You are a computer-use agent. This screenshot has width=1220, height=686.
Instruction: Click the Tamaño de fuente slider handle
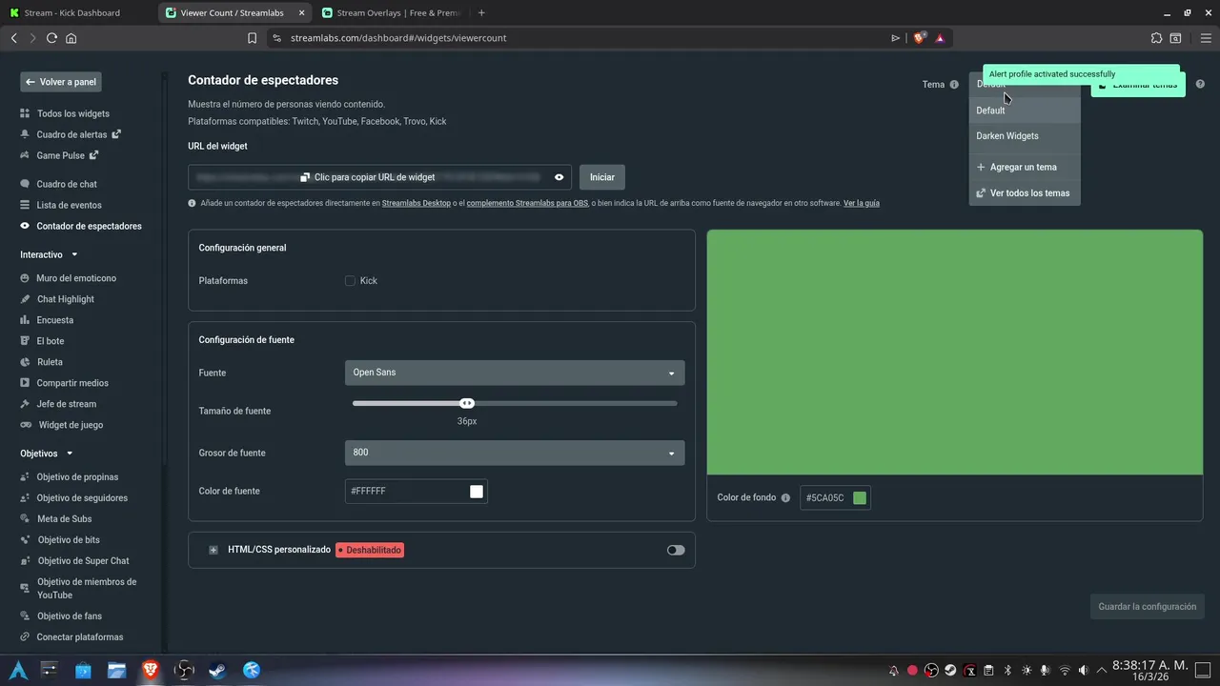(467, 403)
